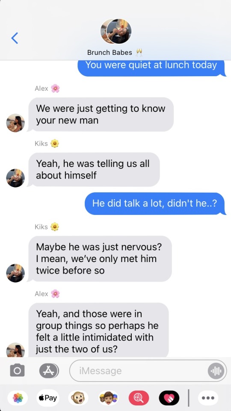
Task: Show more apps with ellipsis button
Action: (x=208, y=398)
